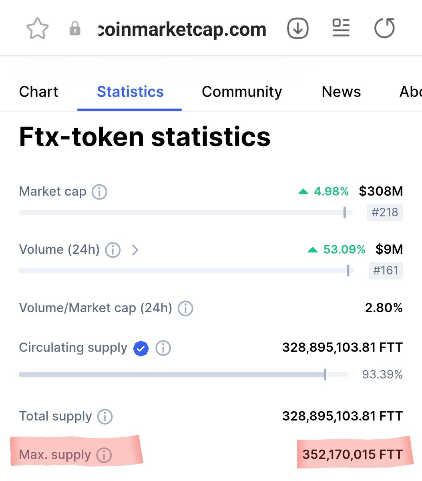The image size is (422, 481).
Task: Switch to the Chart tab
Action: click(38, 92)
